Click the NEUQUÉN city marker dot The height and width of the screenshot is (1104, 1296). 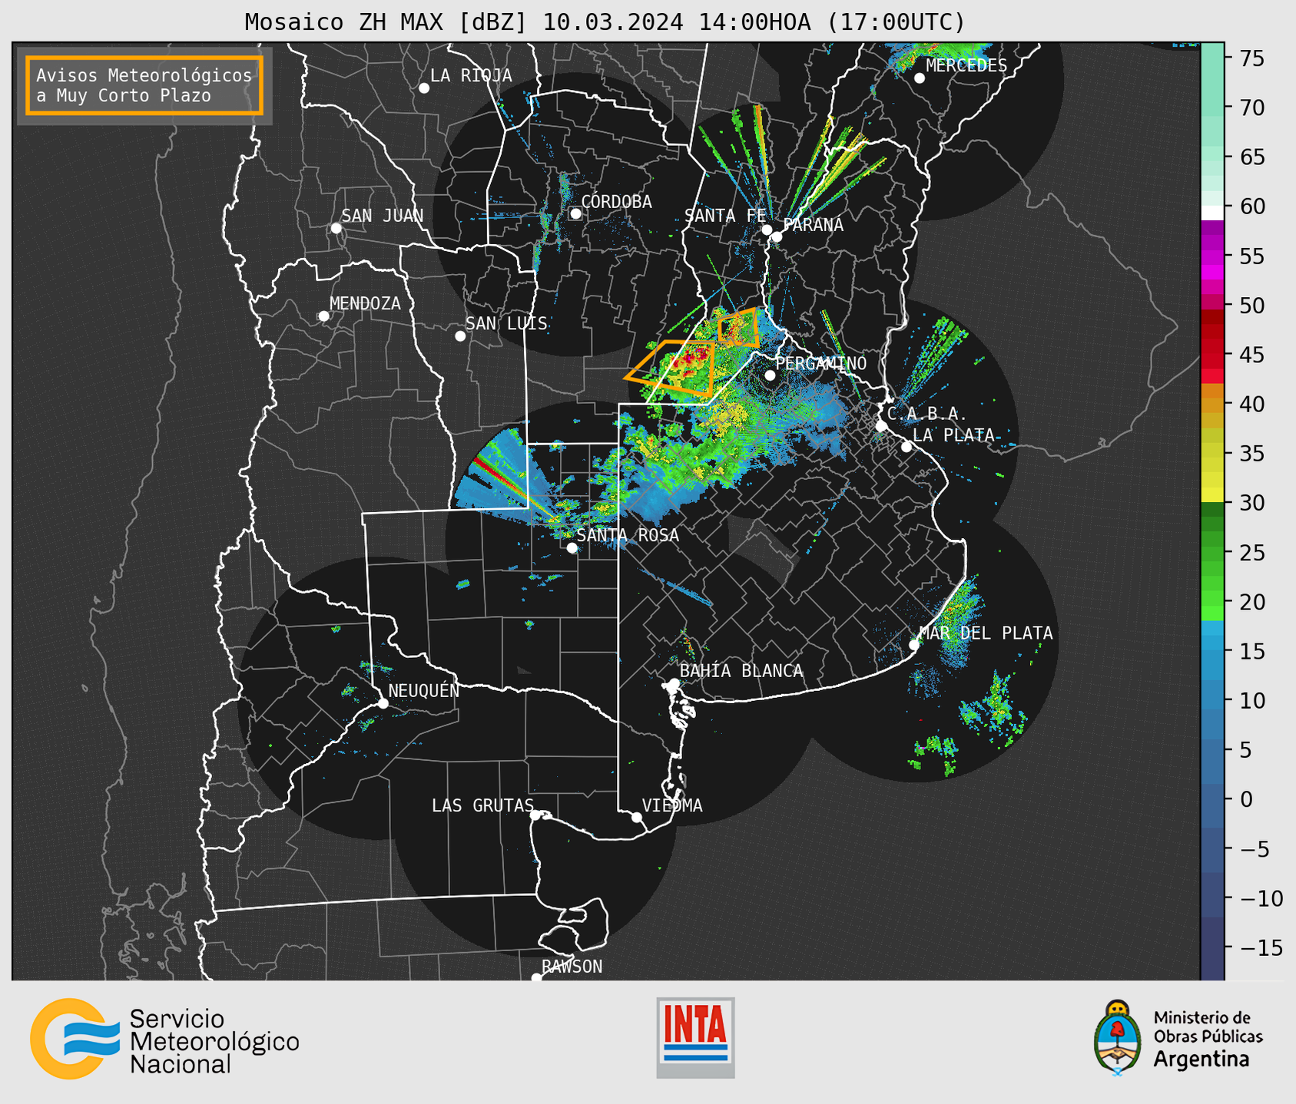pos(383,703)
